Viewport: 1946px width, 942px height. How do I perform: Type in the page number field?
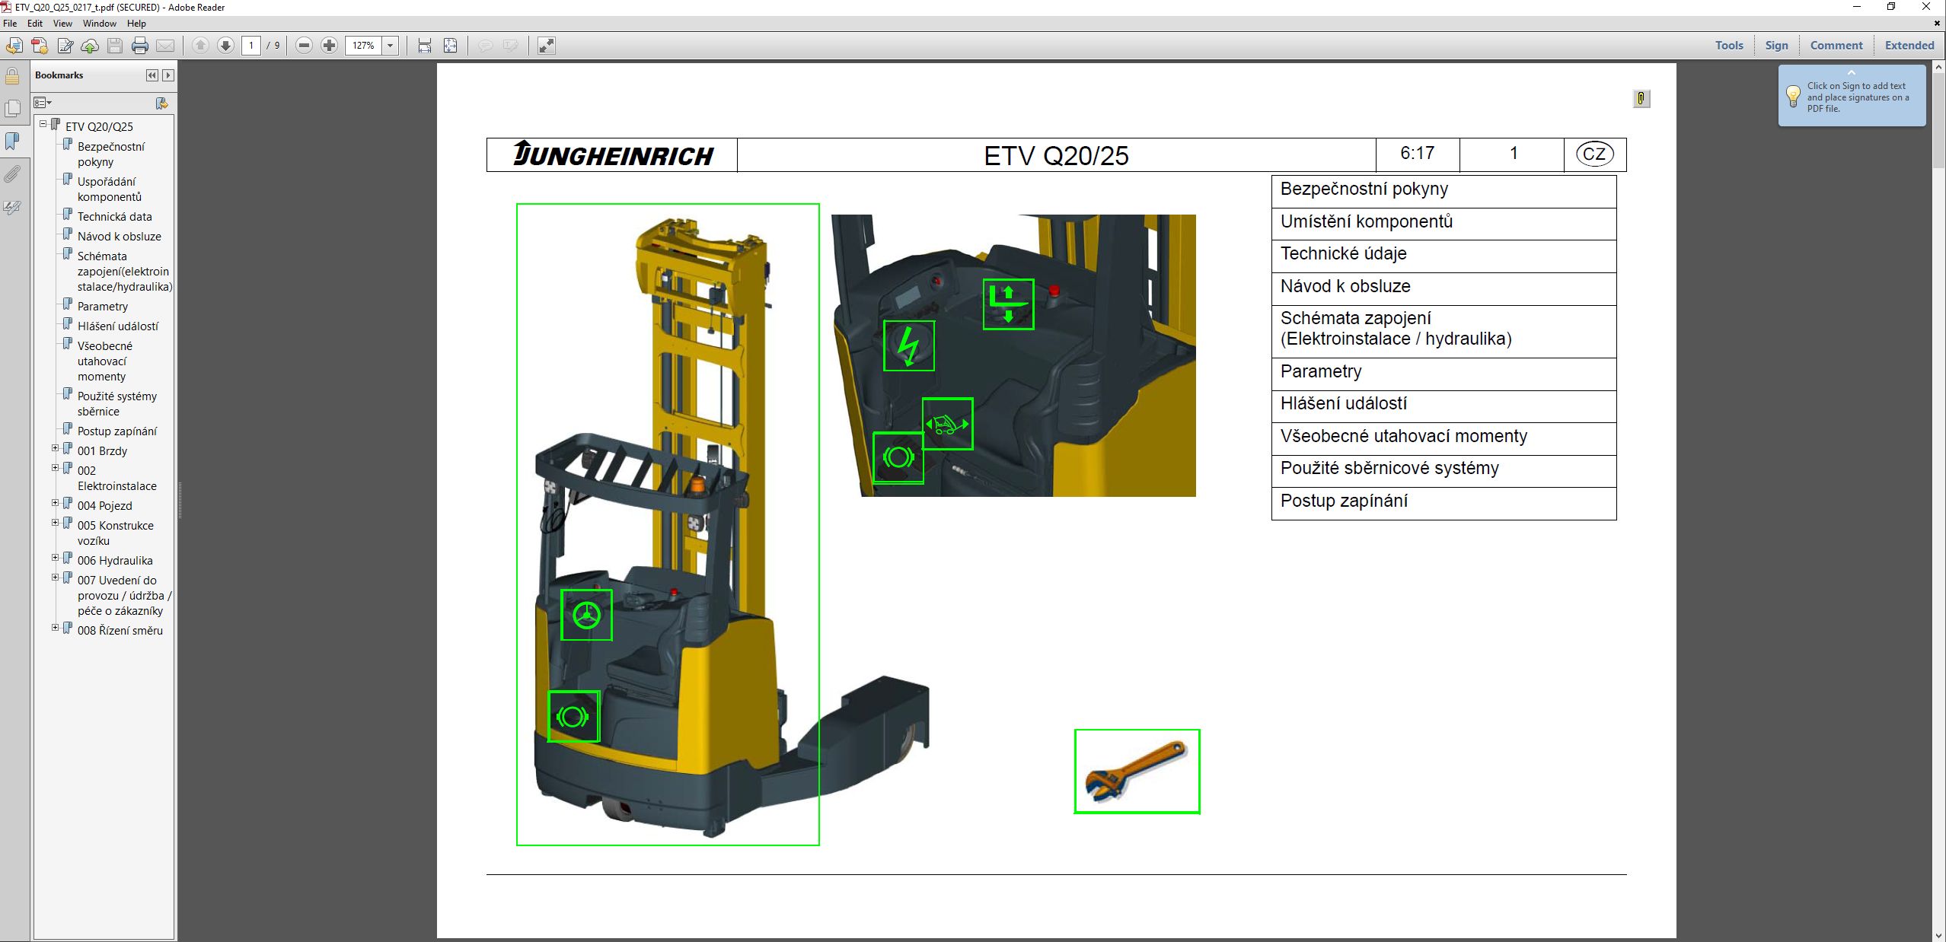pyautogui.click(x=253, y=46)
